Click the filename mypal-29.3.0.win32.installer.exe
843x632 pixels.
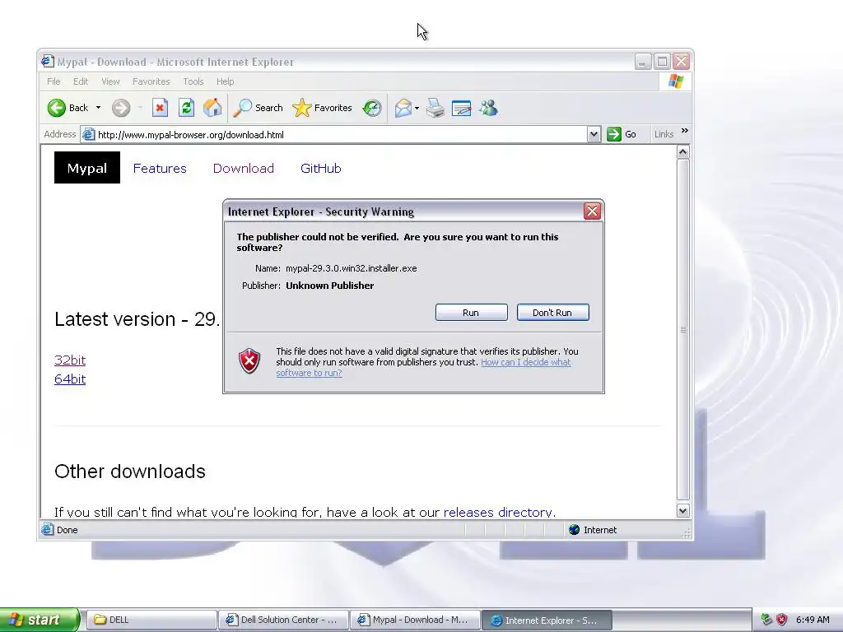(351, 268)
